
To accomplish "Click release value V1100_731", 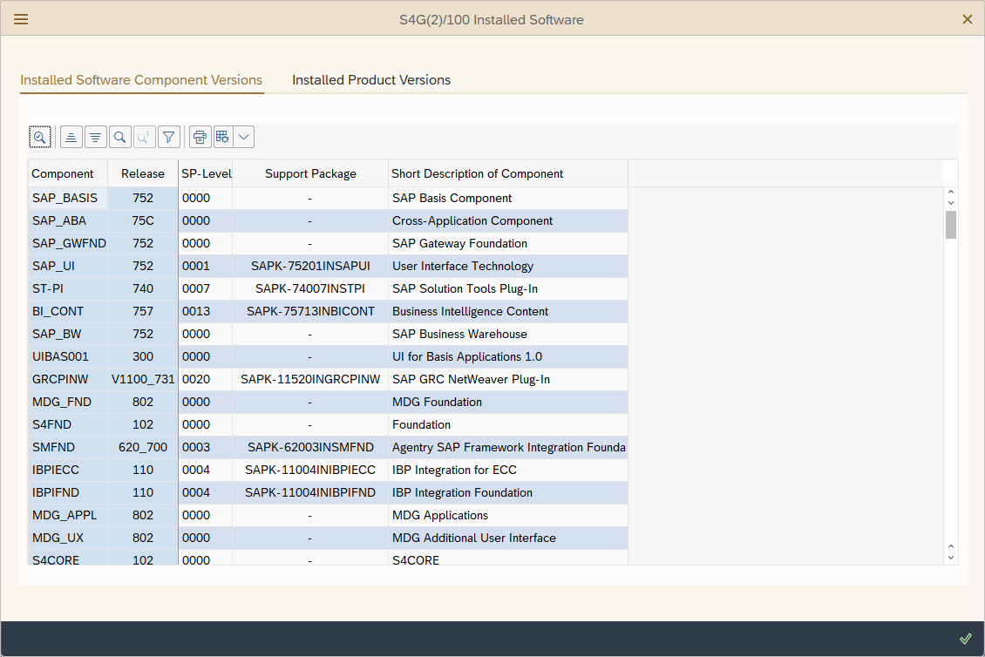I will pos(143,379).
